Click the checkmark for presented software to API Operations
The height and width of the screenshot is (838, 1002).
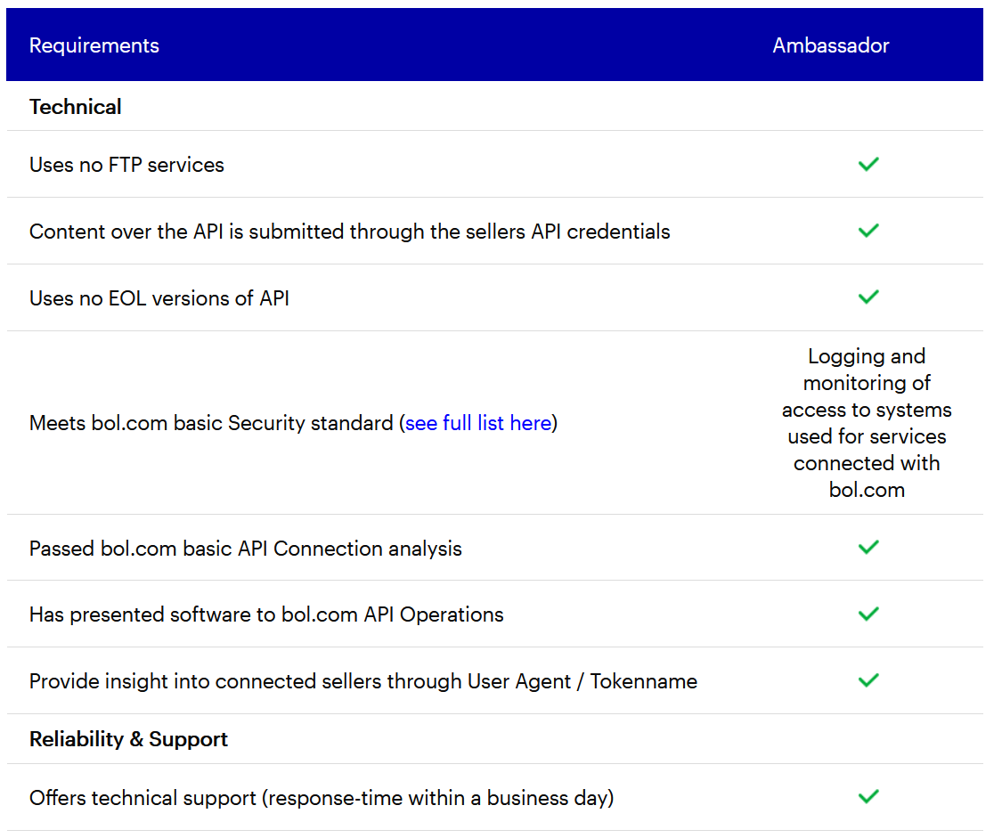click(x=868, y=614)
